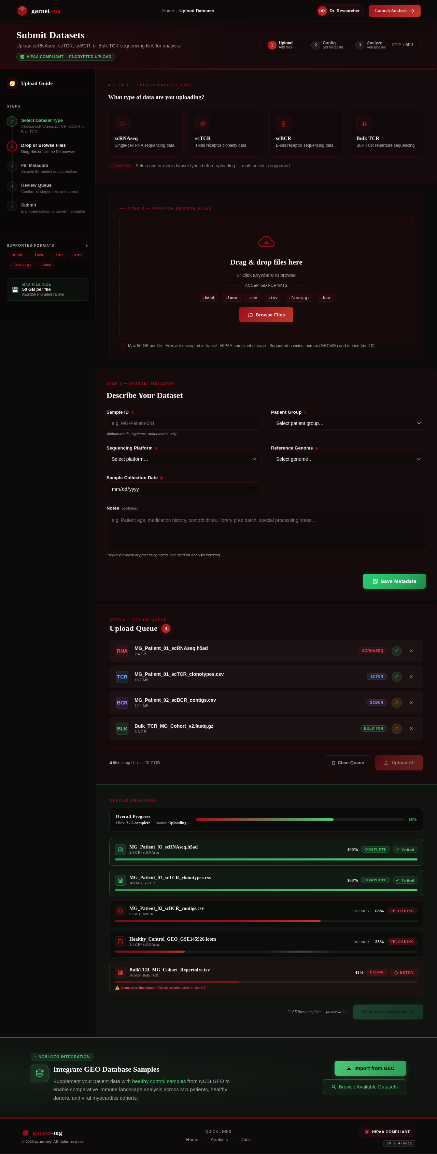
Task: Click the scBCR receptor icon
Action: tap(283, 124)
